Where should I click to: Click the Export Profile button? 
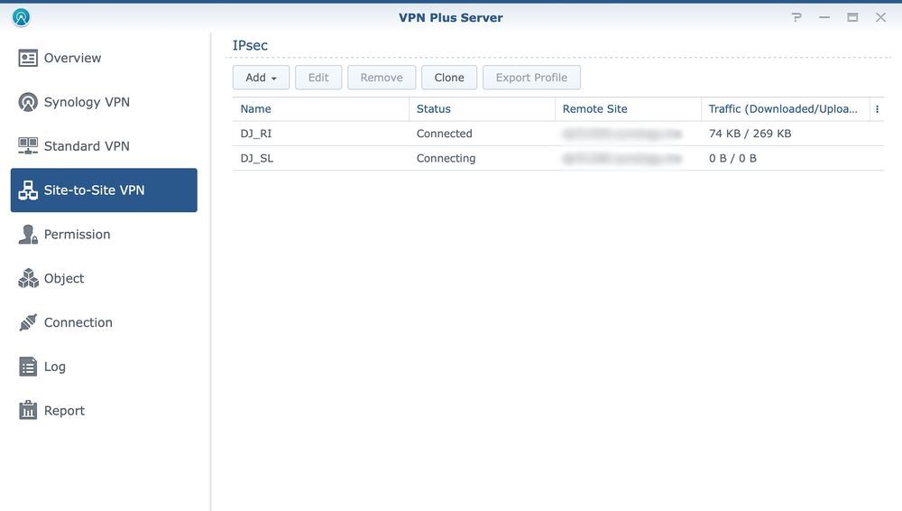(x=531, y=78)
